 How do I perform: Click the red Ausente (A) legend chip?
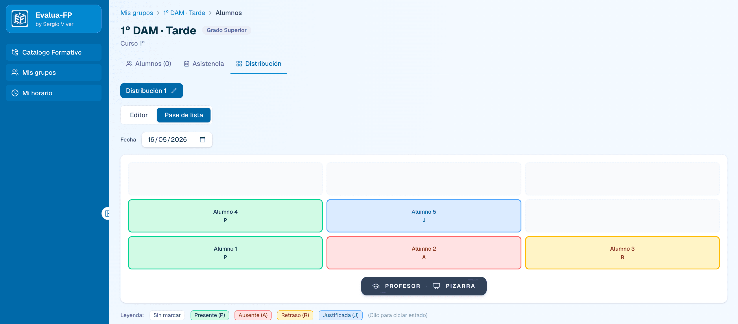(x=253, y=315)
